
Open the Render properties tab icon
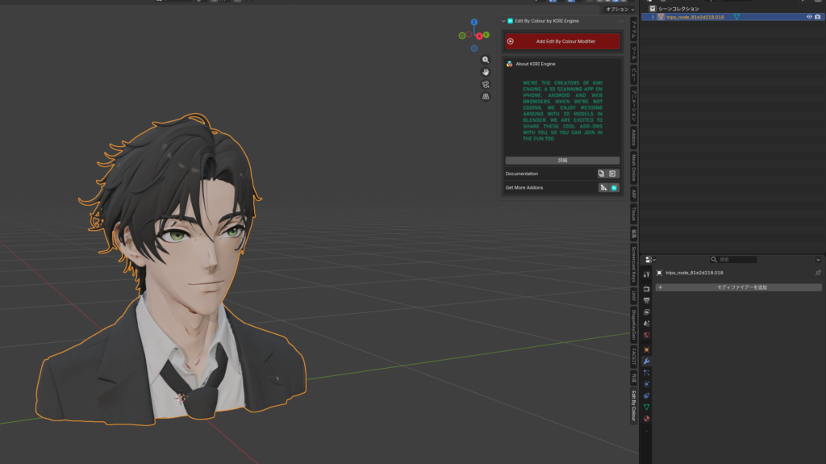(647, 289)
